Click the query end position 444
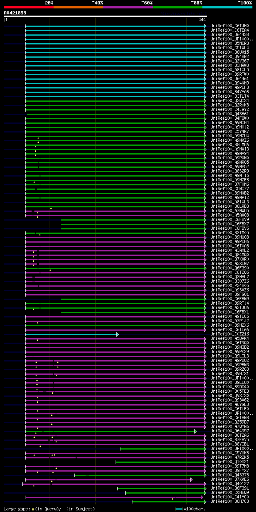Screen dimensions: 256x512 pyautogui.click(x=202, y=20)
